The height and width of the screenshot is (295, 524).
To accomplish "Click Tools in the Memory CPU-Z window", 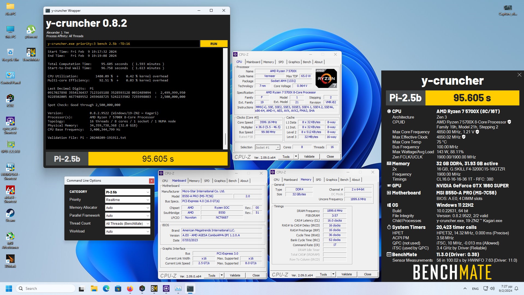I will (x=323, y=274).
